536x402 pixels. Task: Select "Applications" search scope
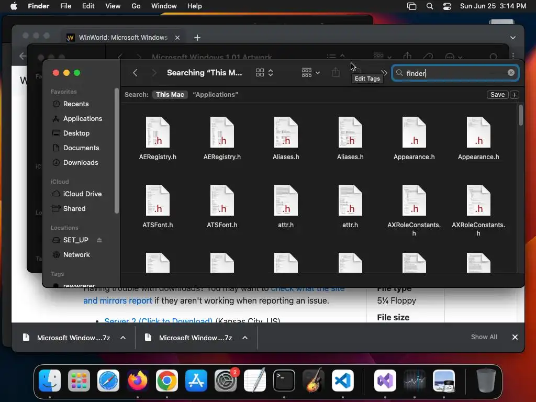pyautogui.click(x=215, y=95)
